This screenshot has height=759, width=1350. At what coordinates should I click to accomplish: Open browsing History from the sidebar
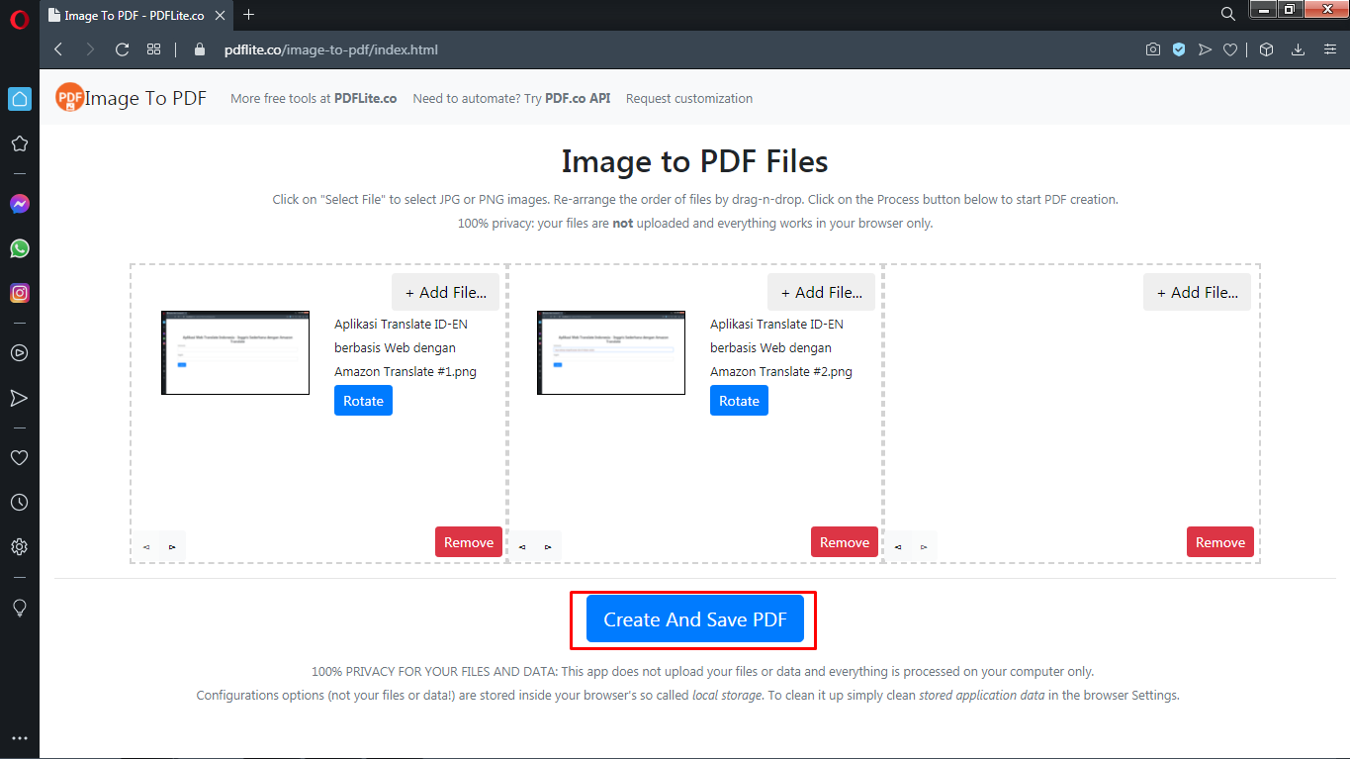[19, 502]
